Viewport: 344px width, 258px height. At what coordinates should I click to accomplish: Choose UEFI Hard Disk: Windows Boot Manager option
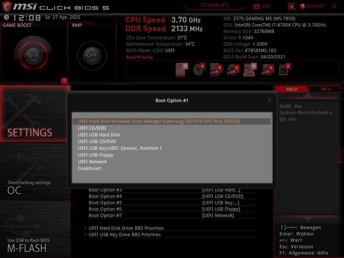(x=172, y=121)
